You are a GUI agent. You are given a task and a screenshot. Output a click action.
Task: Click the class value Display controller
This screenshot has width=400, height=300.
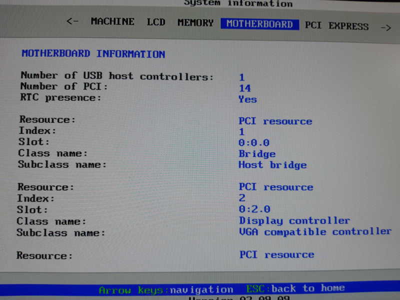pyautogui.click(x=294, y=220)
